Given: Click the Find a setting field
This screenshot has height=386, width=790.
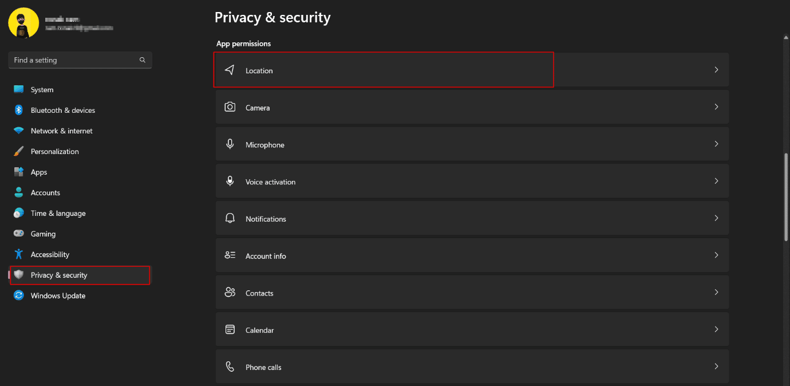Looking at the screenshot, I should point(80,60).
